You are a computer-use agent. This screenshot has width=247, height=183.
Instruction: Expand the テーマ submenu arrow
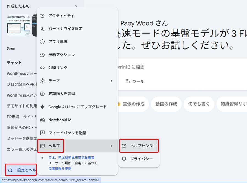point(111,81)
